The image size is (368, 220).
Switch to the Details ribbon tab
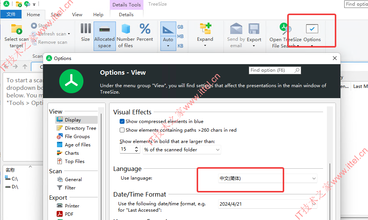(x=126, y=15)
